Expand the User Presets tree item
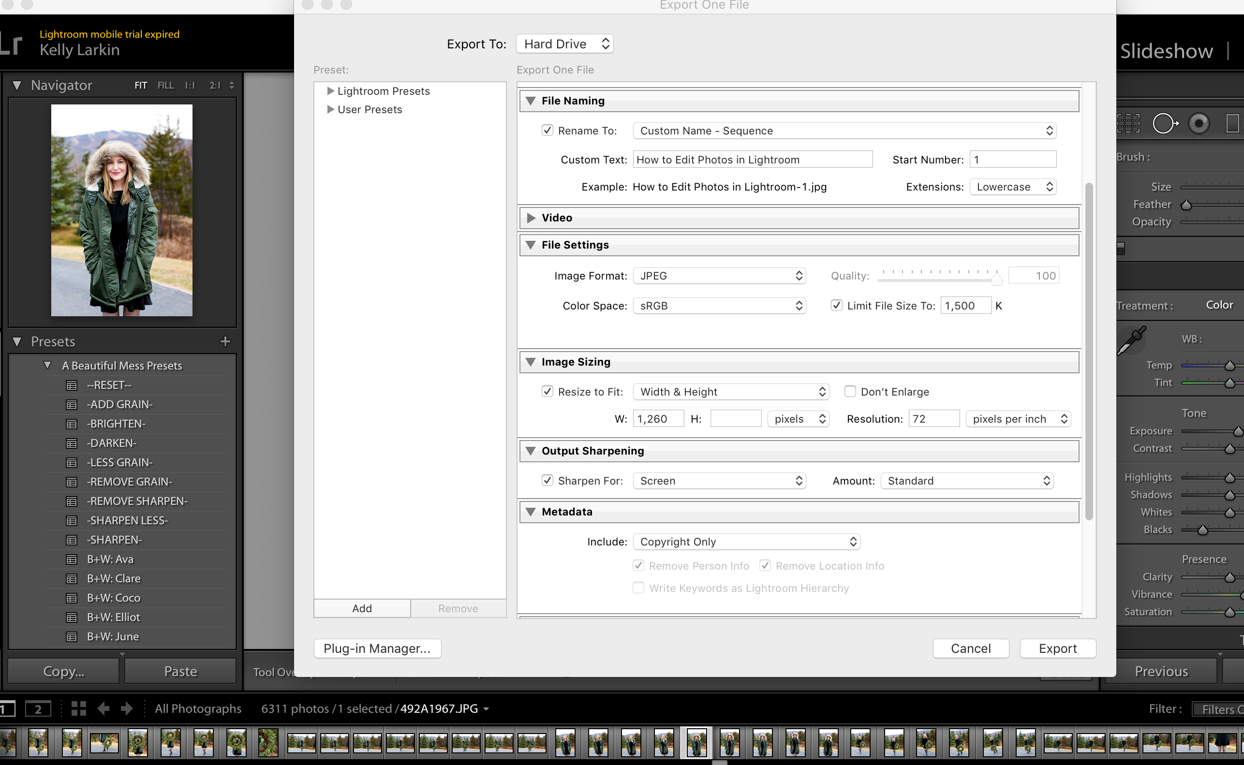The width and height of the screenshot is (1244, 765). (331, 108)
